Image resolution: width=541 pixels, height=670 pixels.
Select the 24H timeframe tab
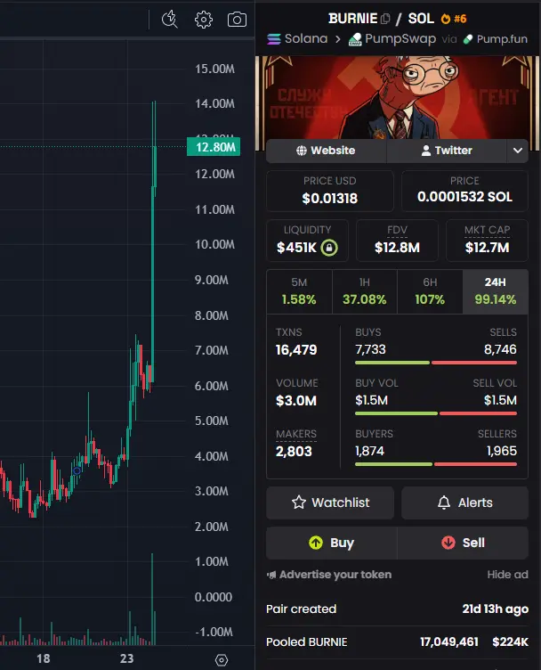point(496,292)
